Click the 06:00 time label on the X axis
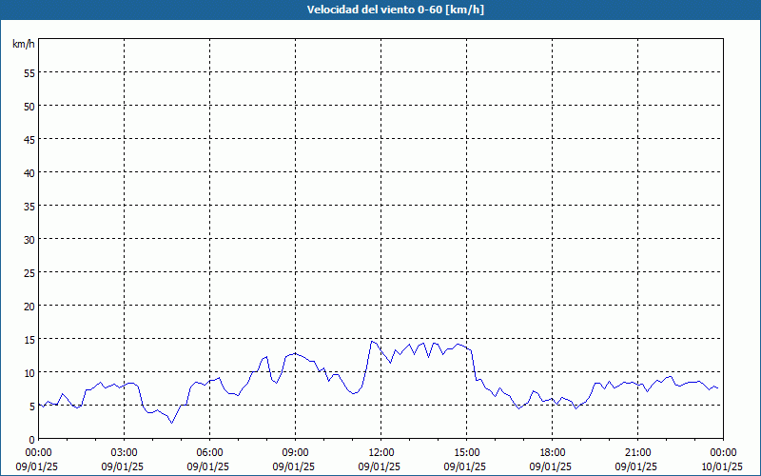The width and height of the screenshot is (761, 476). [209, 453]
